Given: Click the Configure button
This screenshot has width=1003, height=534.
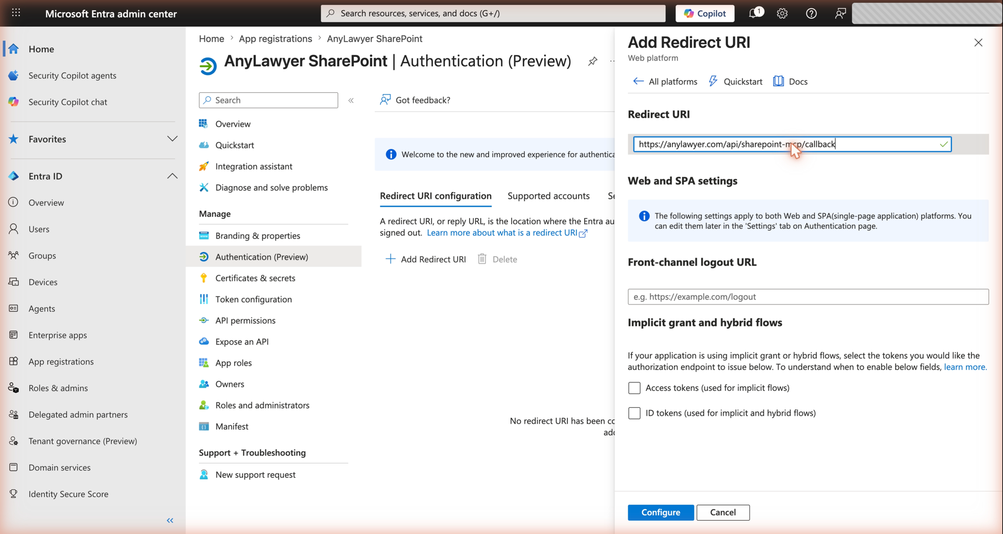Looking at the screenshot, I should coord(661,512).
